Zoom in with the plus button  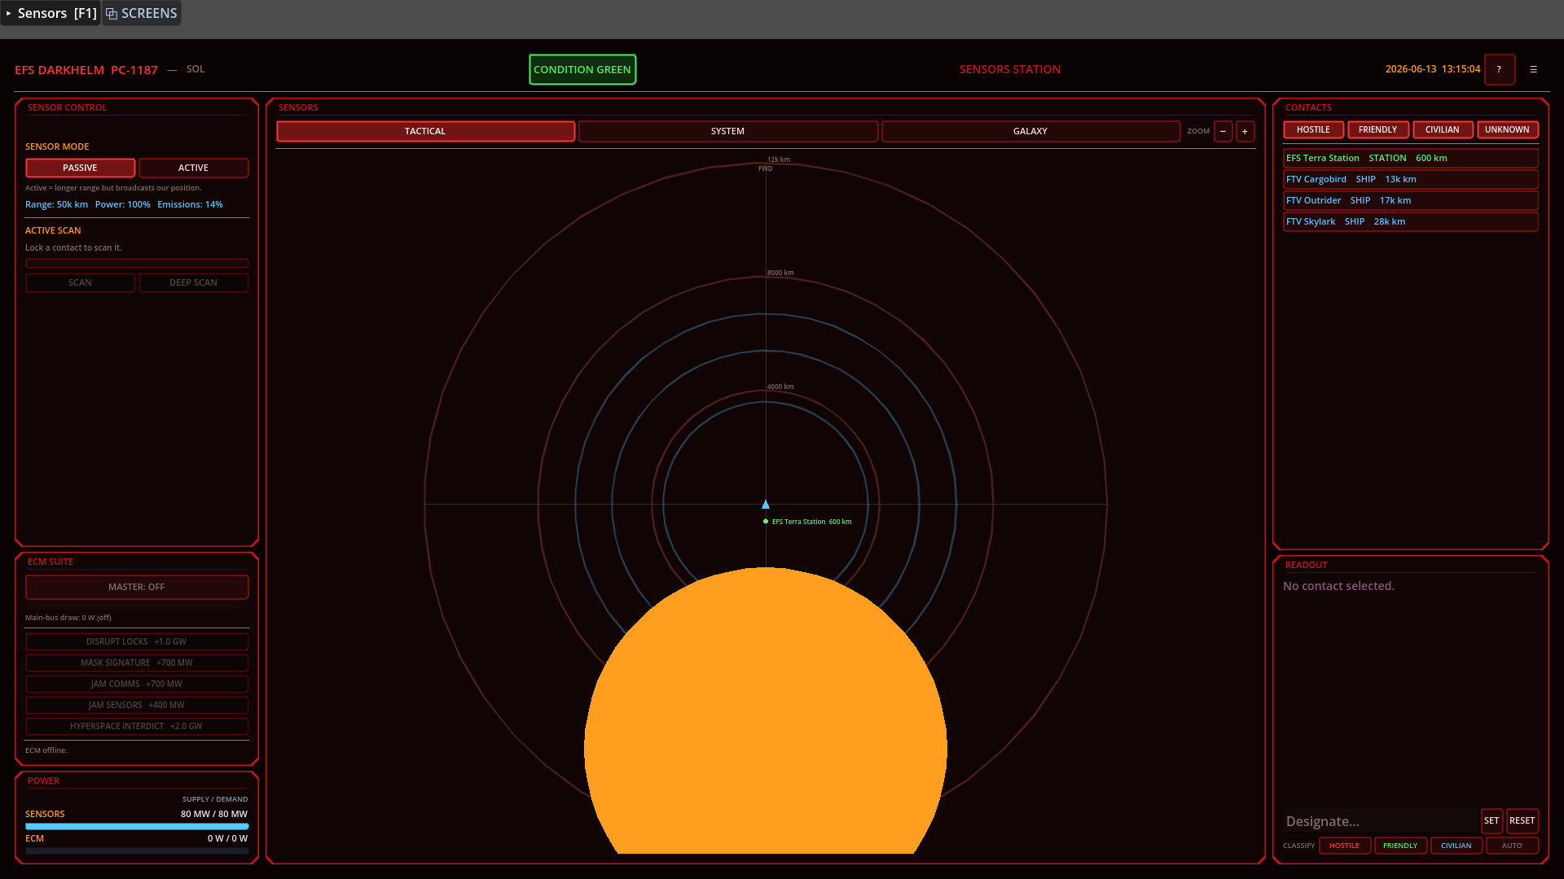tap(1245, 131)
